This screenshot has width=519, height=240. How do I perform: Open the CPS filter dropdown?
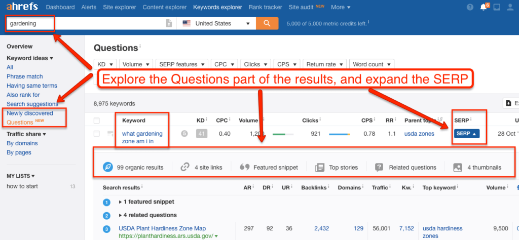click(287, 64)
